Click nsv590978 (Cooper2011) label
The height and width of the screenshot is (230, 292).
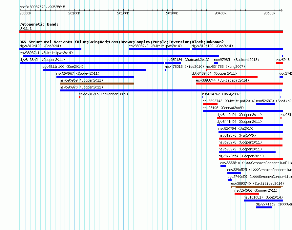pos(240,142)
